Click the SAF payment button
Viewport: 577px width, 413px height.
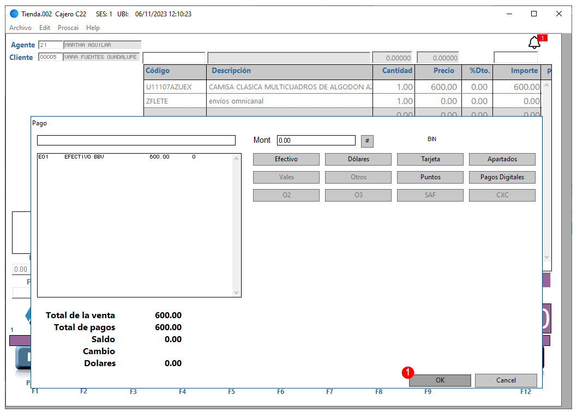pyautogui.click(x=430, y=195)
